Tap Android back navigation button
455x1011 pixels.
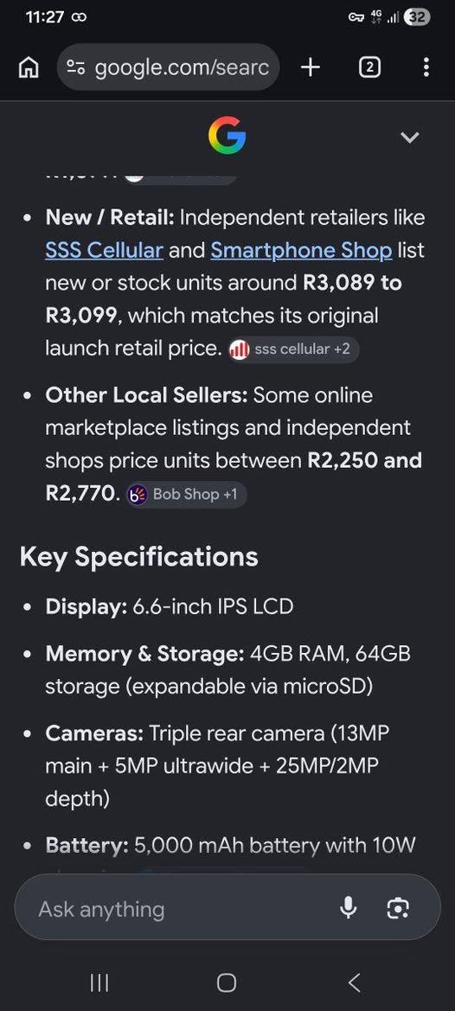point(354,982)
